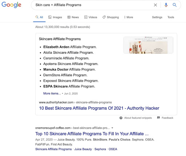
Task: Click 'Elizabeth Arden Affiliate Program' list item
Action: 70,47
